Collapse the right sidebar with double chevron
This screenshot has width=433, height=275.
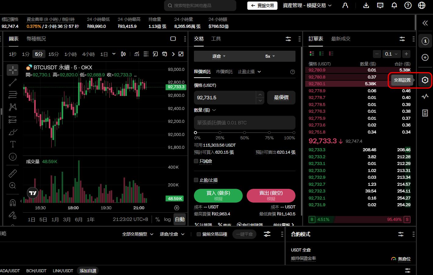(x=425, y=23)
